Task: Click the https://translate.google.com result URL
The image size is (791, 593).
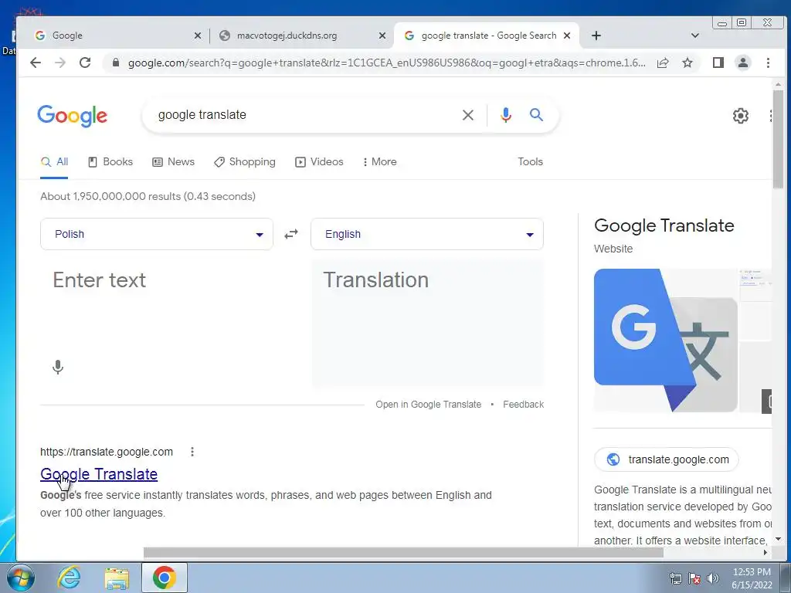Action: click(x=107, y=452)
